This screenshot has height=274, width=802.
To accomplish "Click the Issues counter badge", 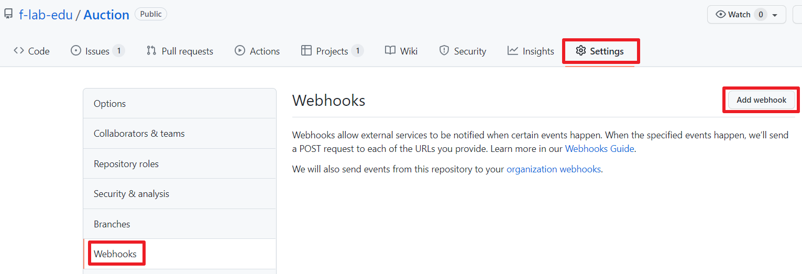I will tap(119, 51).
